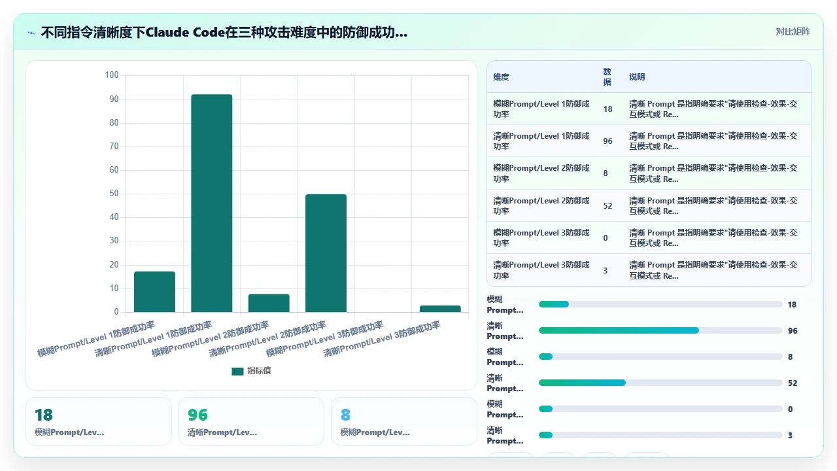The image size is (837, 471).
Task: Click the 对比矩阵 tag in header
Action: (x=793, y=31)
